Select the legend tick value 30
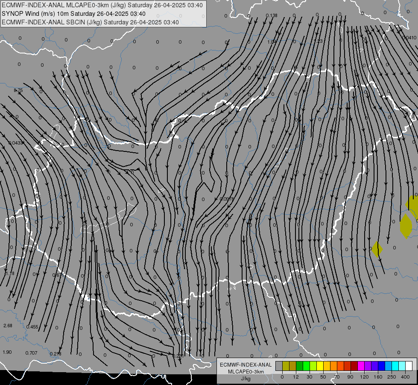Image resolution: width=418 pixels, height=385 pixels. [x=310, y=377]
